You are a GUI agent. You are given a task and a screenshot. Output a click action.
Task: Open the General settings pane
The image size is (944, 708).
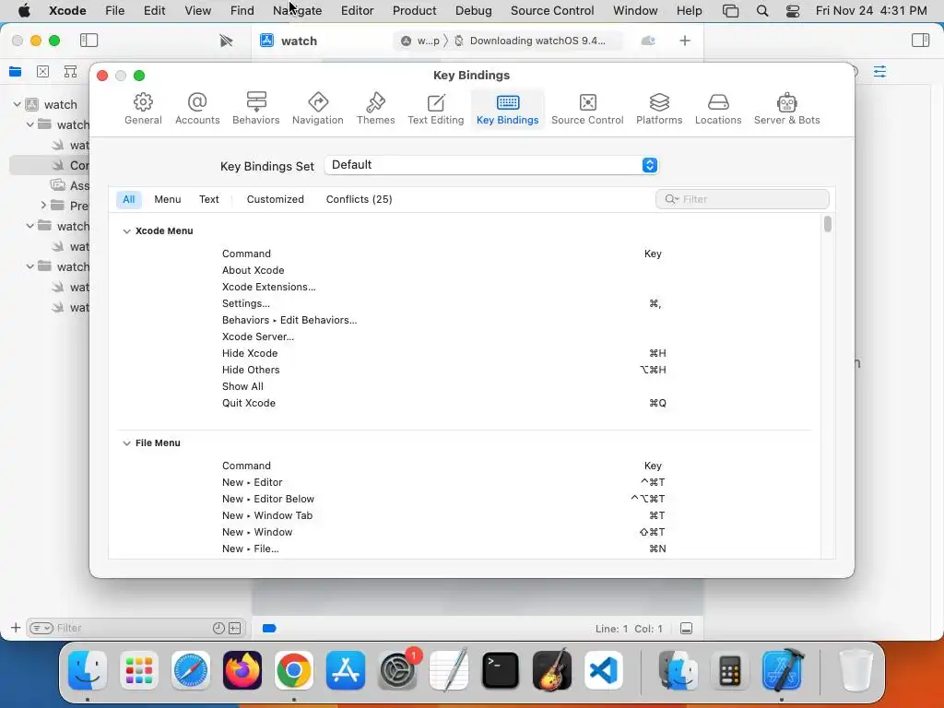[143, 109]
